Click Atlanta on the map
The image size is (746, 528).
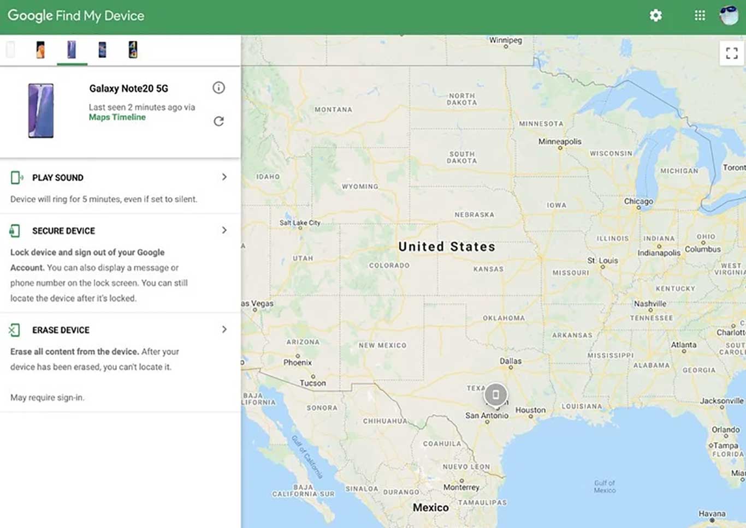[684, 345]
